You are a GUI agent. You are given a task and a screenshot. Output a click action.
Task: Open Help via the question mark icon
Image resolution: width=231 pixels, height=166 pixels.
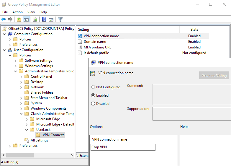point(44,19)
